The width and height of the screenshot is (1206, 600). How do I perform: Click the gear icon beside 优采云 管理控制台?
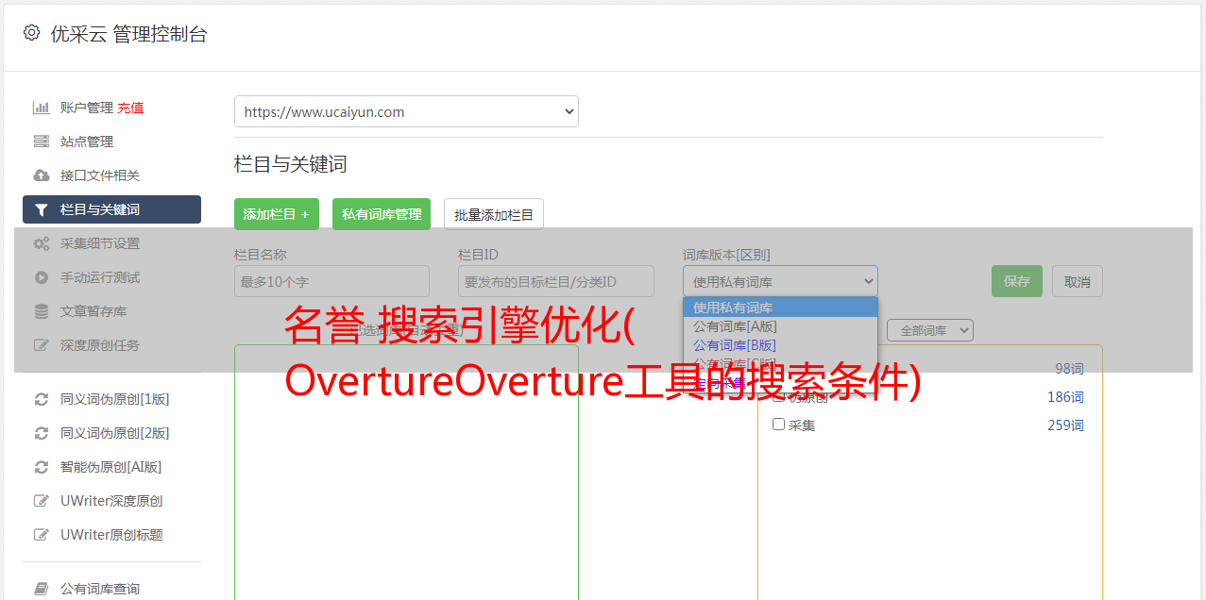[32, 33]
